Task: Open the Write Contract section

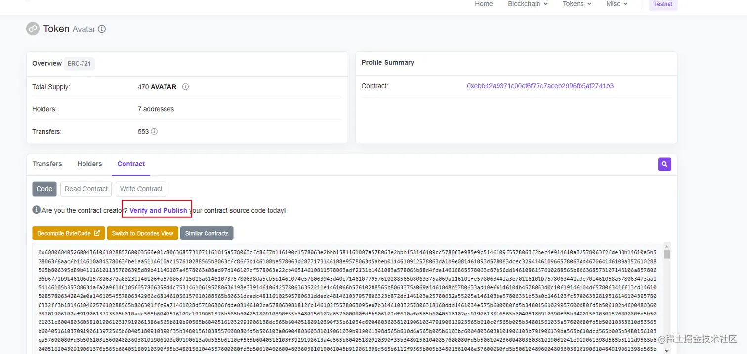Action: pos(141,189)
